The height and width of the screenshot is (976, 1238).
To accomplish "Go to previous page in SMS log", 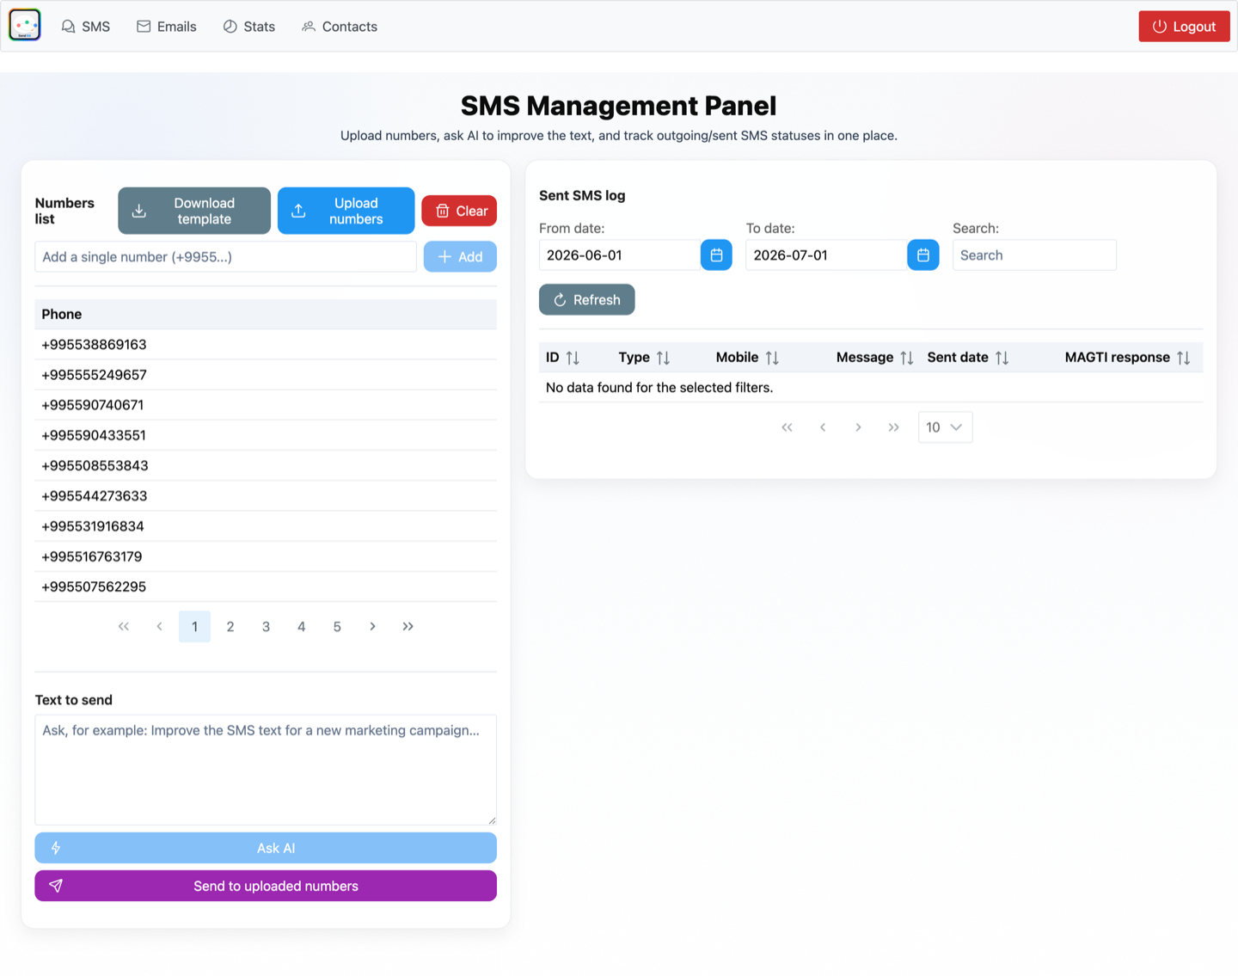I will [823, 427].
